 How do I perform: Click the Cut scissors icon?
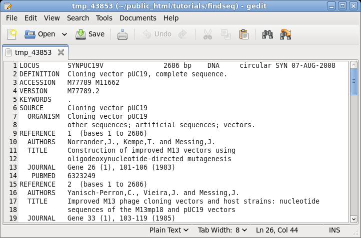point(207,34)
